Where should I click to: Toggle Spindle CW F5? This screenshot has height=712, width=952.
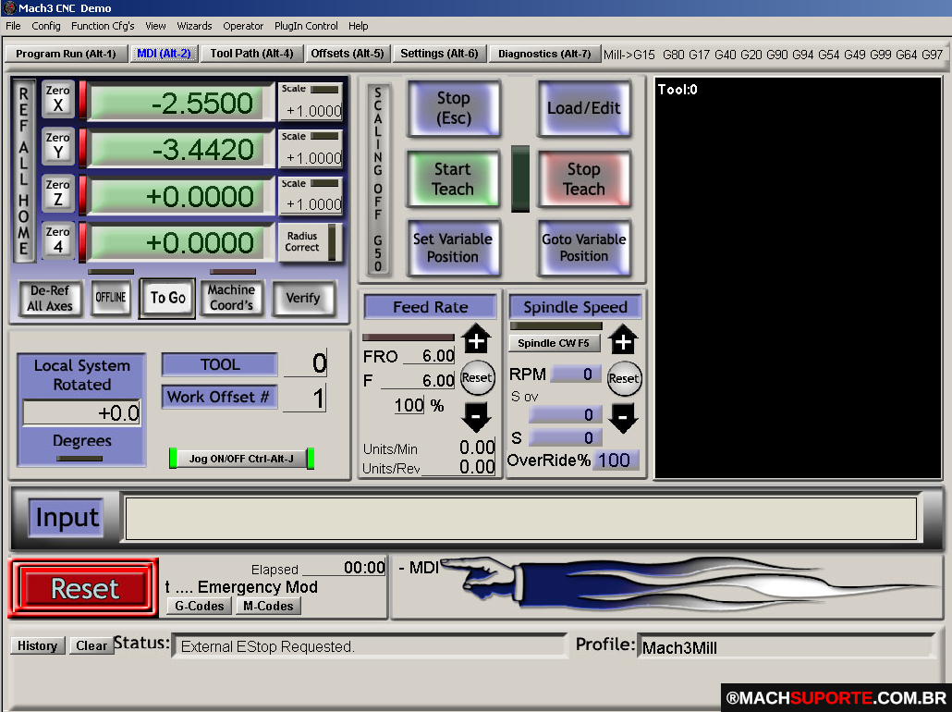[x=554, y=343]
